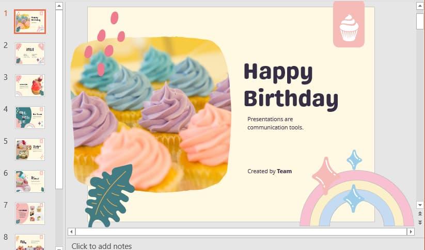Click the thumbnail panel scroll-up arrow
This screenshot has height=250, width=425.
[59, 6]
